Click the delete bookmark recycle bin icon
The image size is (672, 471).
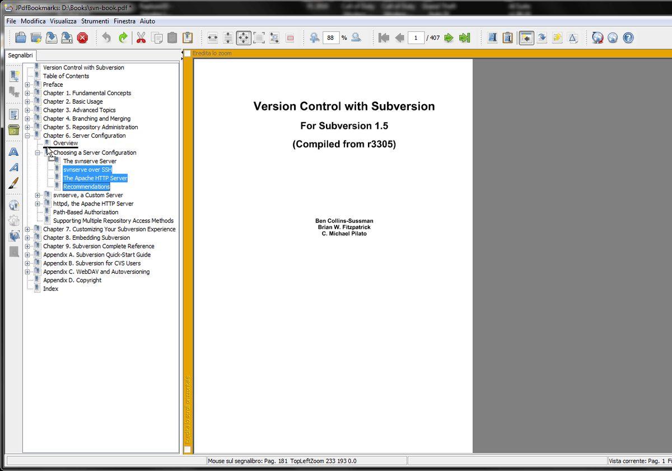click(14, 130)
